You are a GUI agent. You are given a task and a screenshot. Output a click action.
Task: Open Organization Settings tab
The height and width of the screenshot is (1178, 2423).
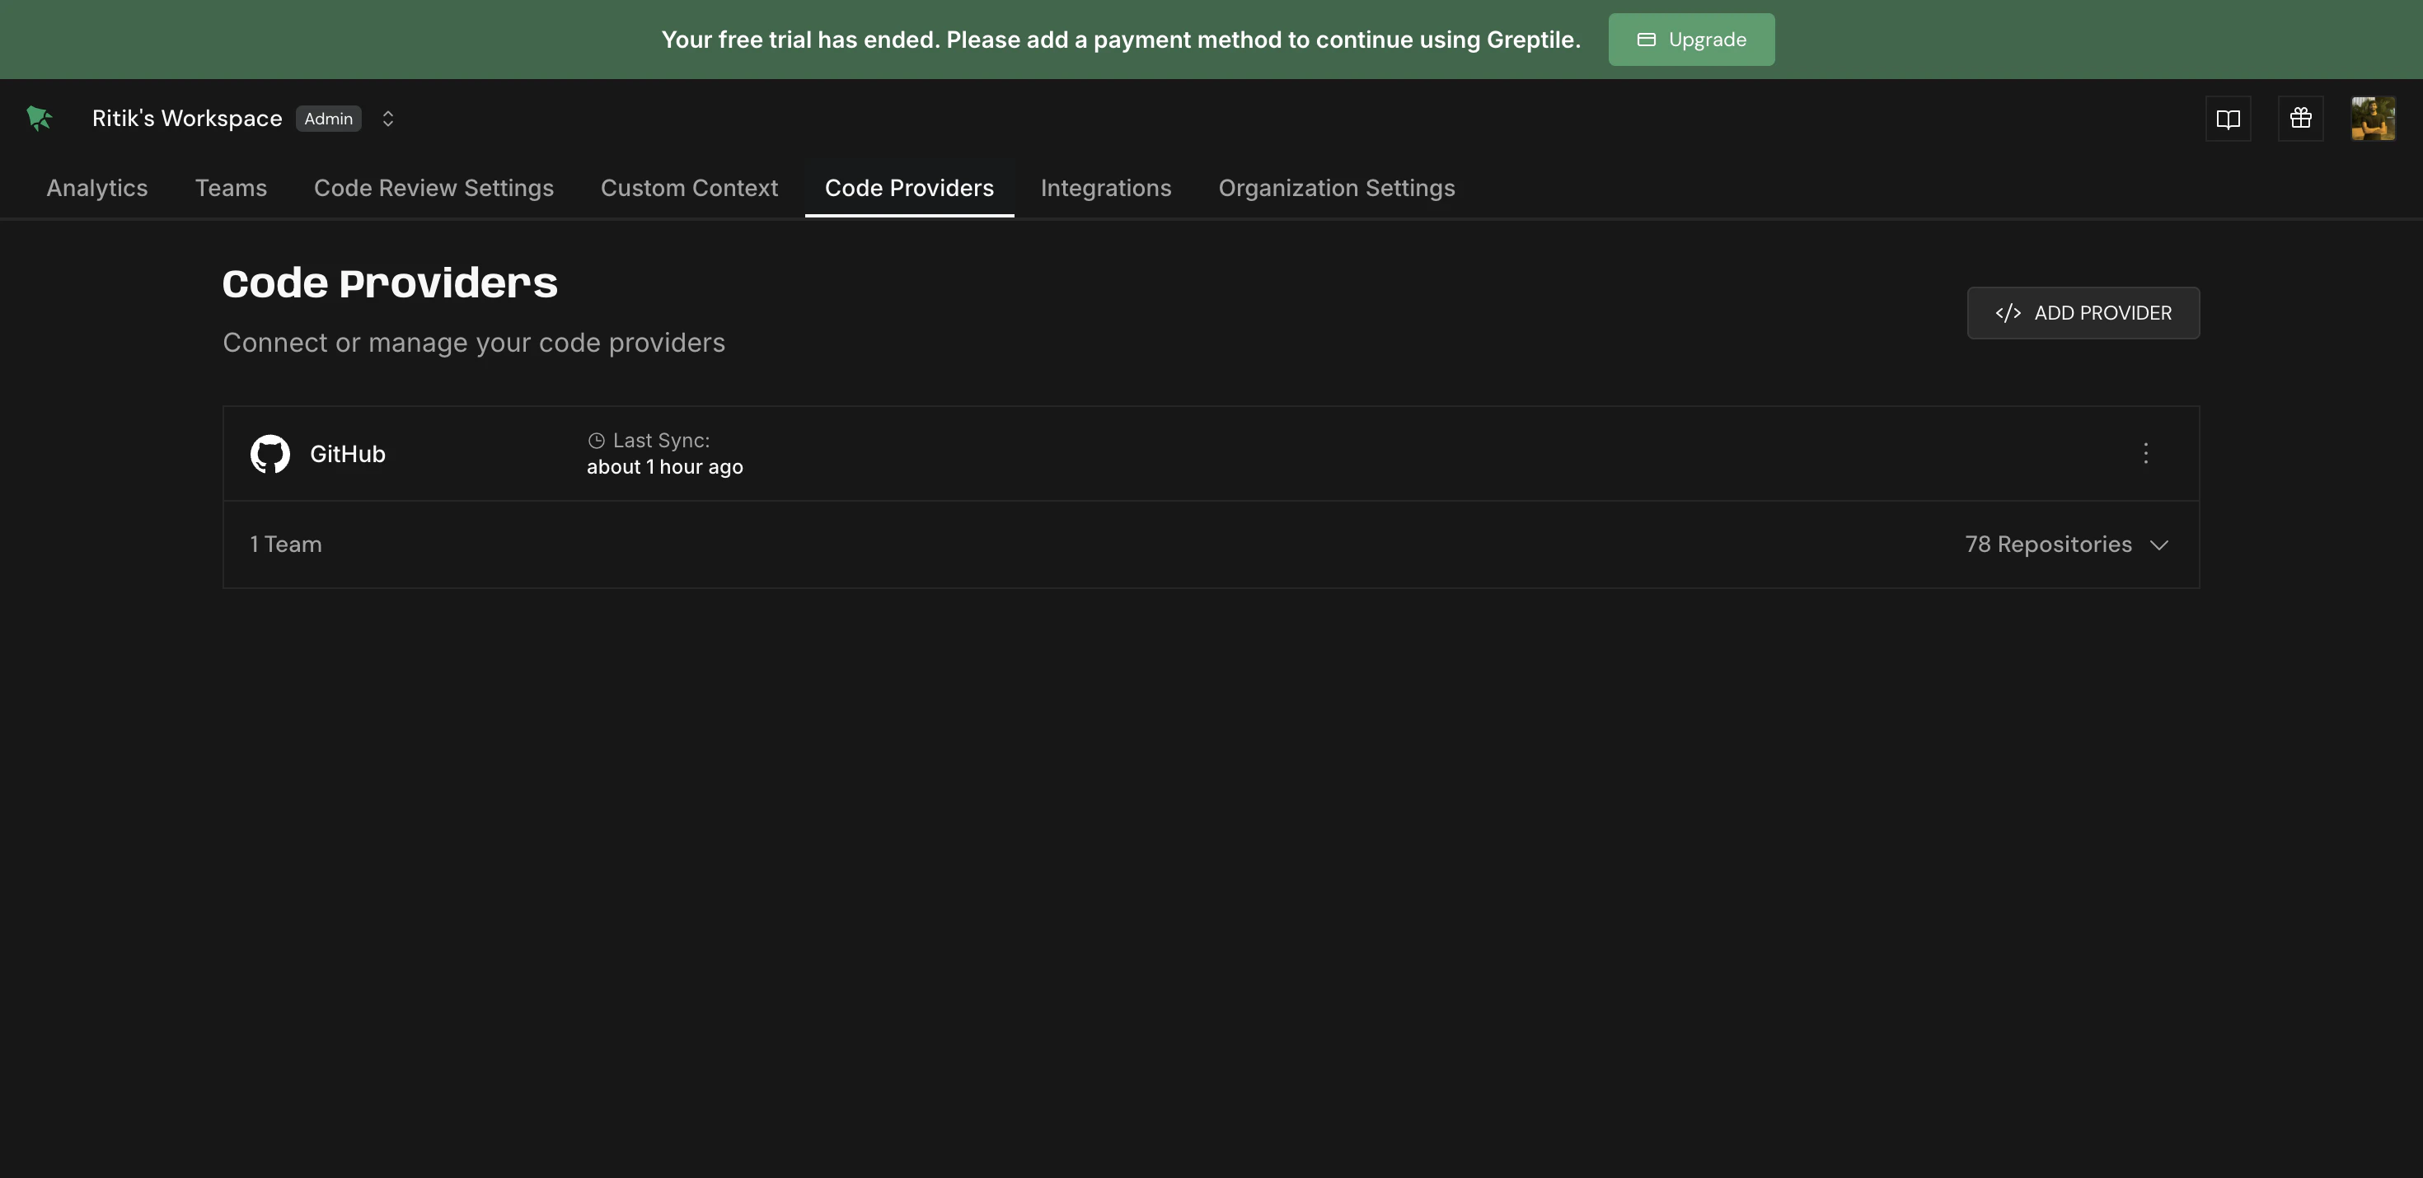[1337, 187]
